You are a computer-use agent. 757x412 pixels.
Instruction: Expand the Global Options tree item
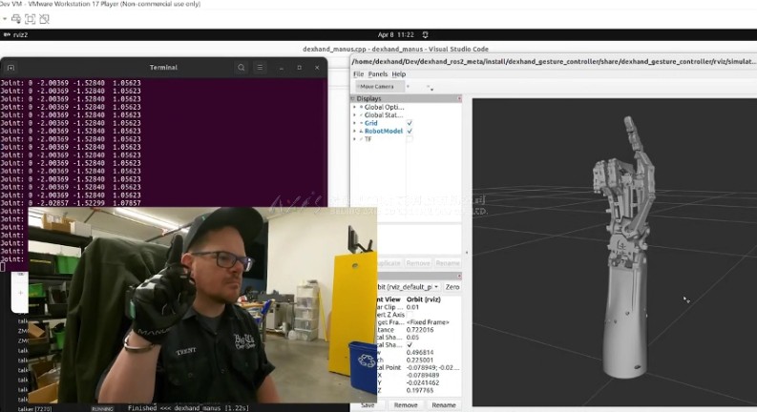coord(354,108)
